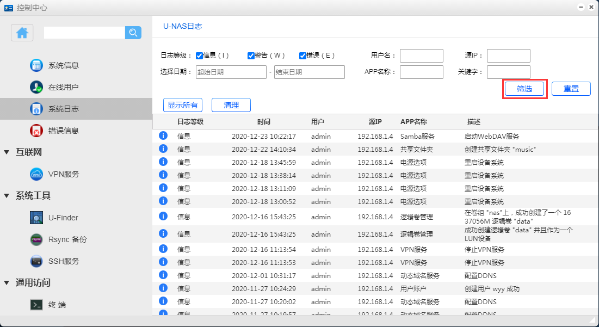Open the 终端 terminal item
The width and height of the screenshot is (599, 327).
click(57, 305)
